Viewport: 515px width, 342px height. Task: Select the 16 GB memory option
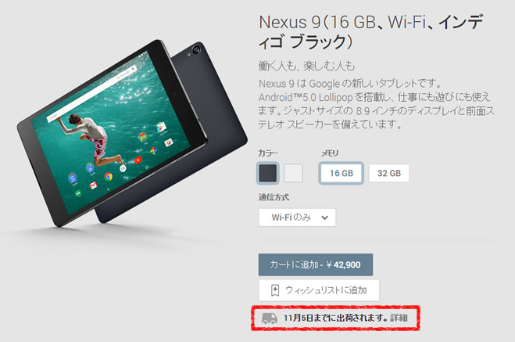click(x=342, y=173)
